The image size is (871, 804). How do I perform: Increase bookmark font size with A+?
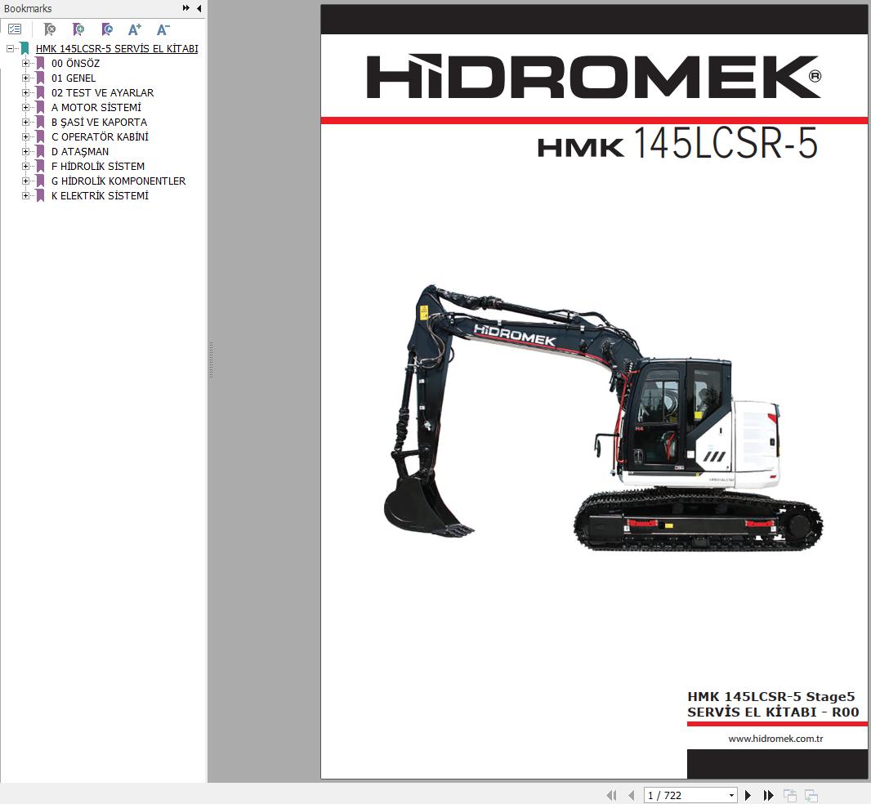[x=135, y=29]
